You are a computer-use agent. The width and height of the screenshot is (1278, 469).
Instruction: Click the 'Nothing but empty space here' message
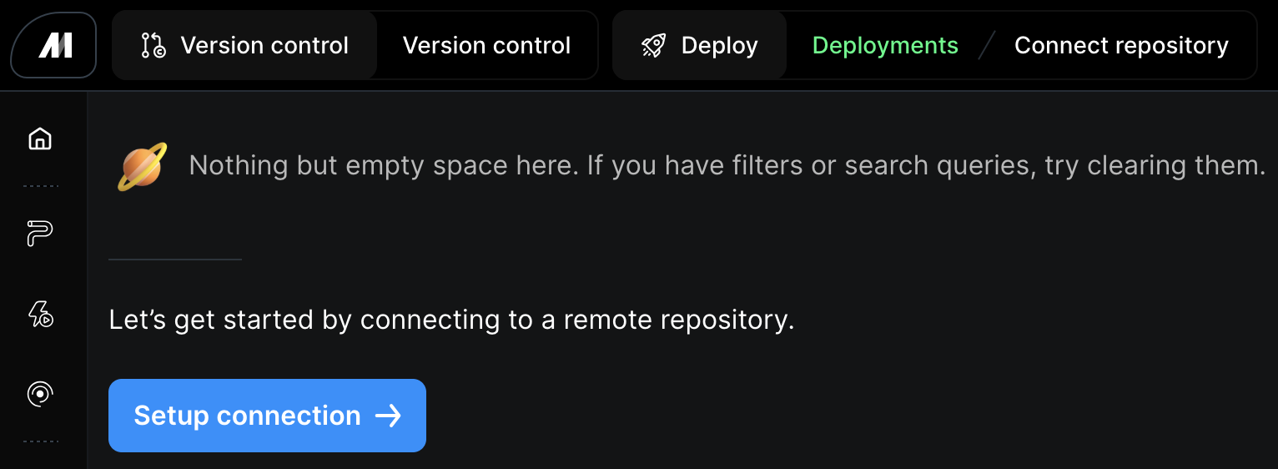click(727, 165)
